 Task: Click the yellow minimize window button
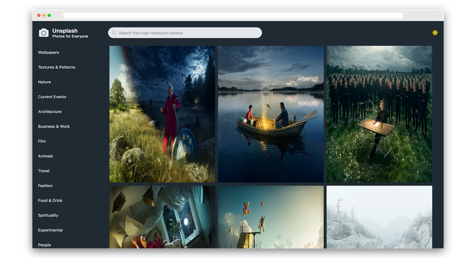[44, 15]
